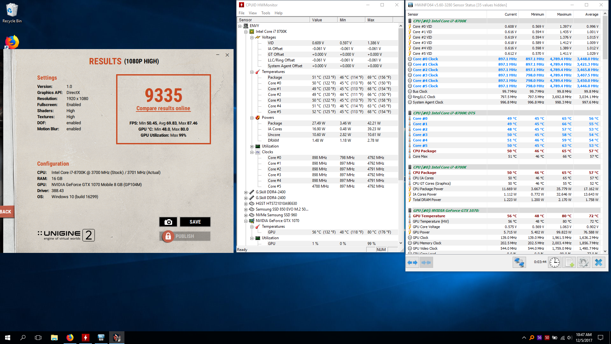Click the HWiNFO clock reset timer icon
The image size is (611, 344).
554,262
